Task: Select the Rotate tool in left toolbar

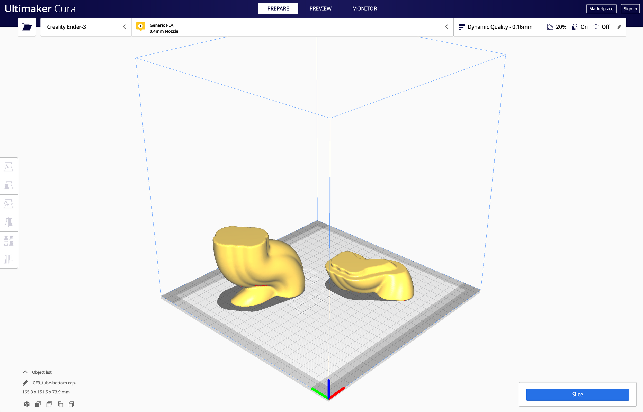Action: point(9,204)
